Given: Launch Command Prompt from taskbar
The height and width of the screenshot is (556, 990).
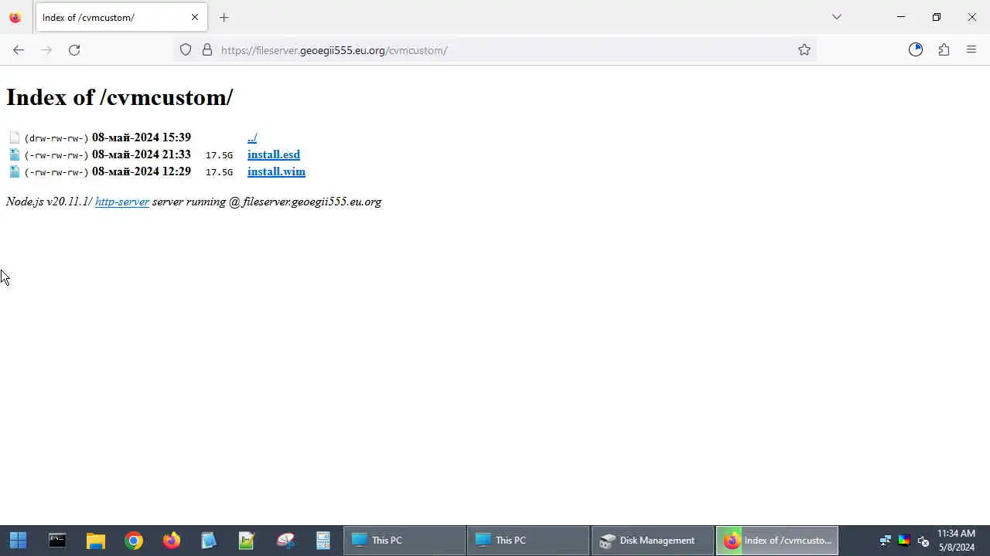Looking at the screenshot, I should pos(57,541).
